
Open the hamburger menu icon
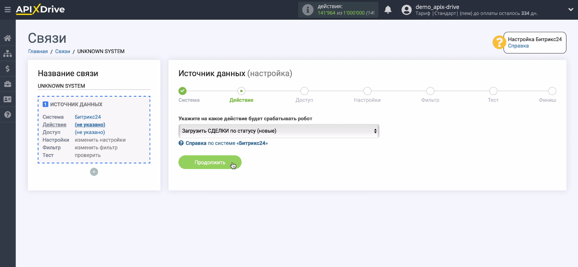click(7, 9)
